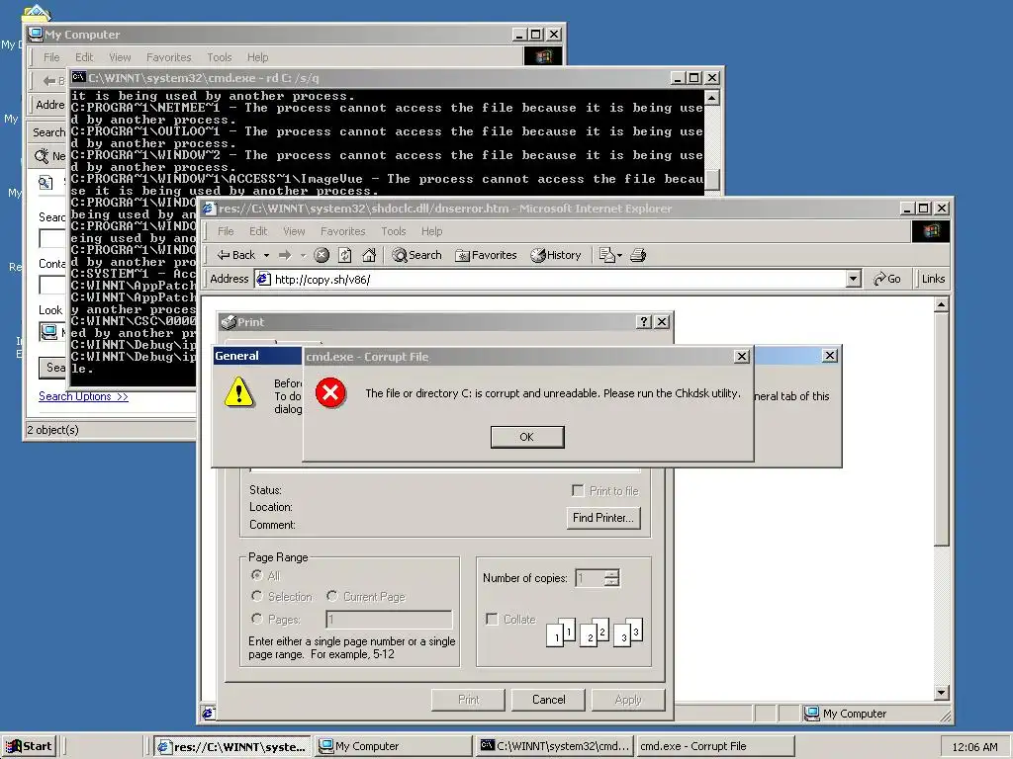Click My Computer icon in IE status bar
This screenshot has height=759, width=1013.
pos(811,714)
